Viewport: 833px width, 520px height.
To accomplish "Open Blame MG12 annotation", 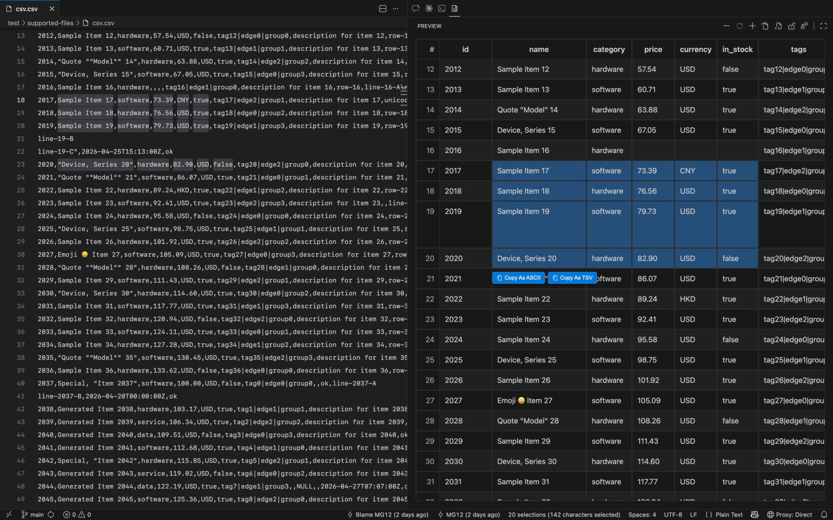I will pyautogui.click(x=388, y=515).
